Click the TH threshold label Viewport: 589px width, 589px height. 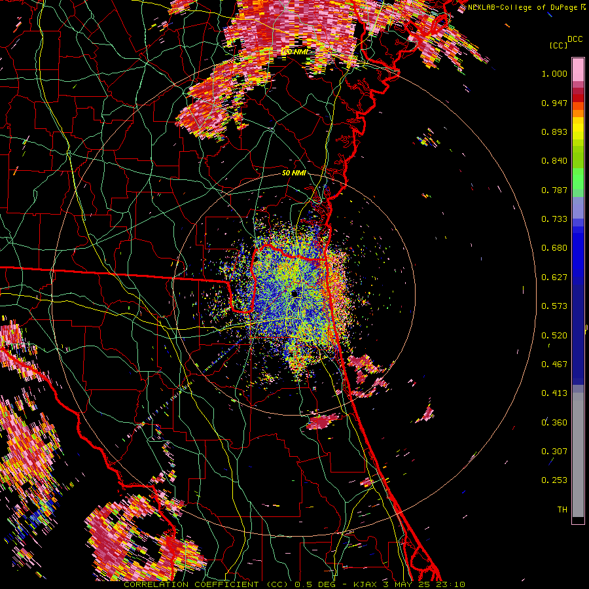click(562, 510)
